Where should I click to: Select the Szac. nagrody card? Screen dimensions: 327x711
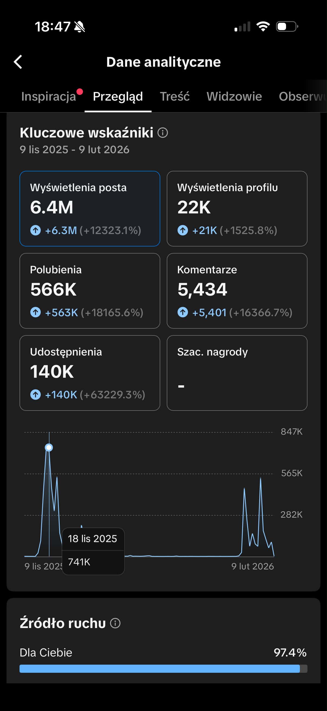click(x=237, y=373)
